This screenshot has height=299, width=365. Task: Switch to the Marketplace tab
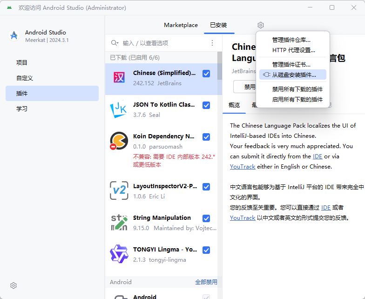(181, 25)
